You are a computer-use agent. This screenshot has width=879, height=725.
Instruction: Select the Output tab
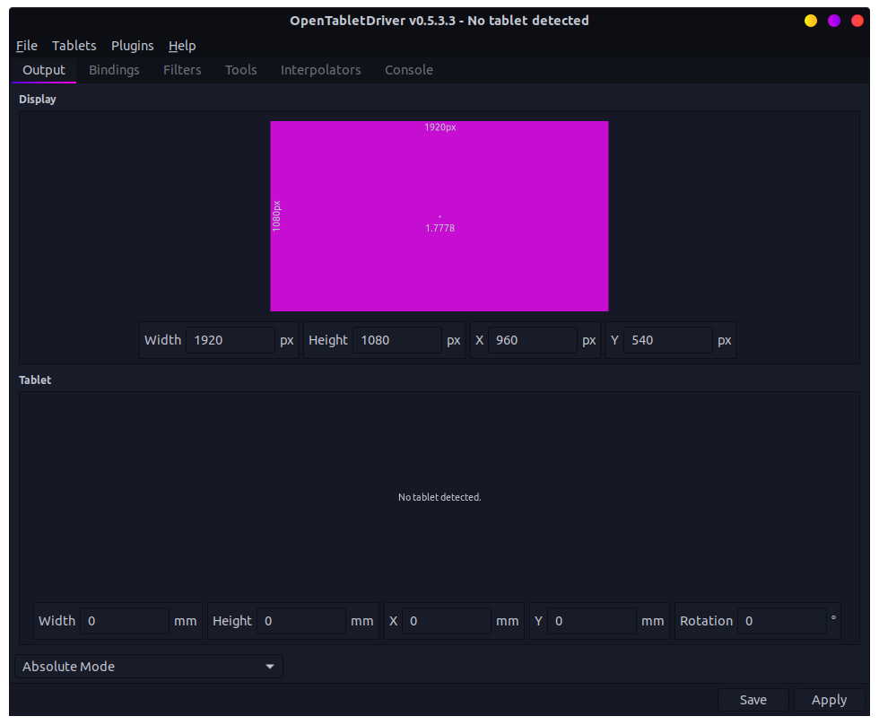(x=43, y=70)
